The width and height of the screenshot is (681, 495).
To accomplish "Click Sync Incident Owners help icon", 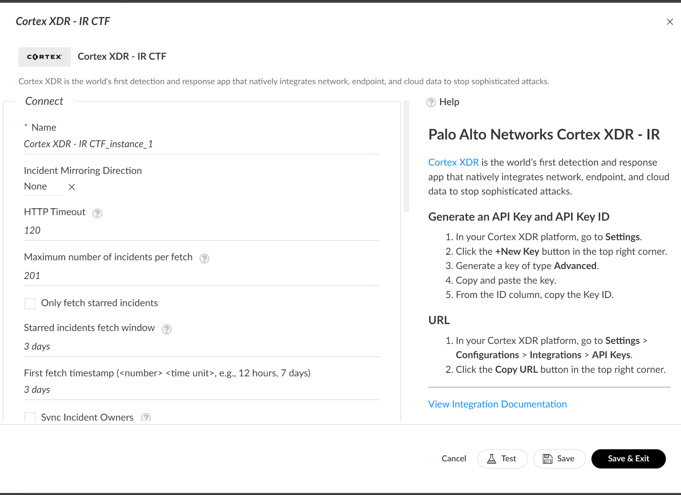I will point(146,417).
